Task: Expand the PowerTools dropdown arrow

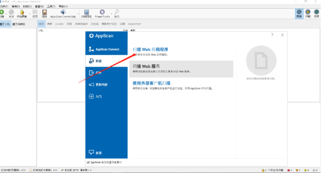Action: coord(112,14)
